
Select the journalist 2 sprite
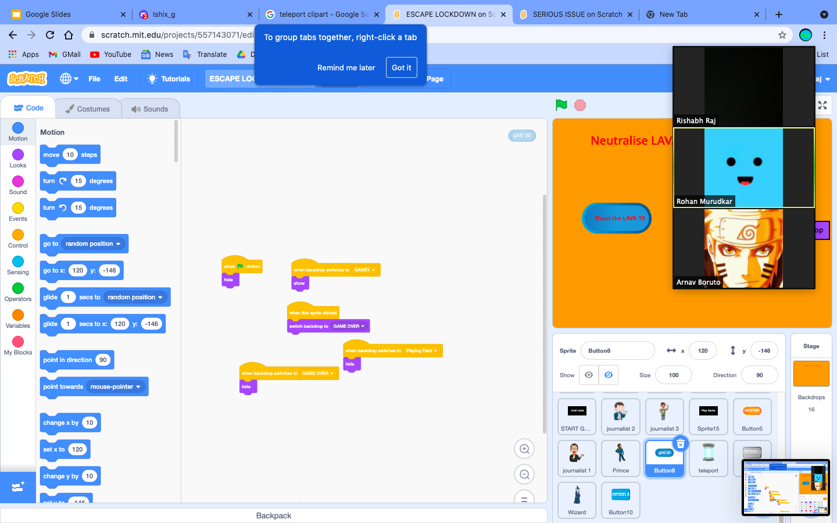(x=621, y=416)
